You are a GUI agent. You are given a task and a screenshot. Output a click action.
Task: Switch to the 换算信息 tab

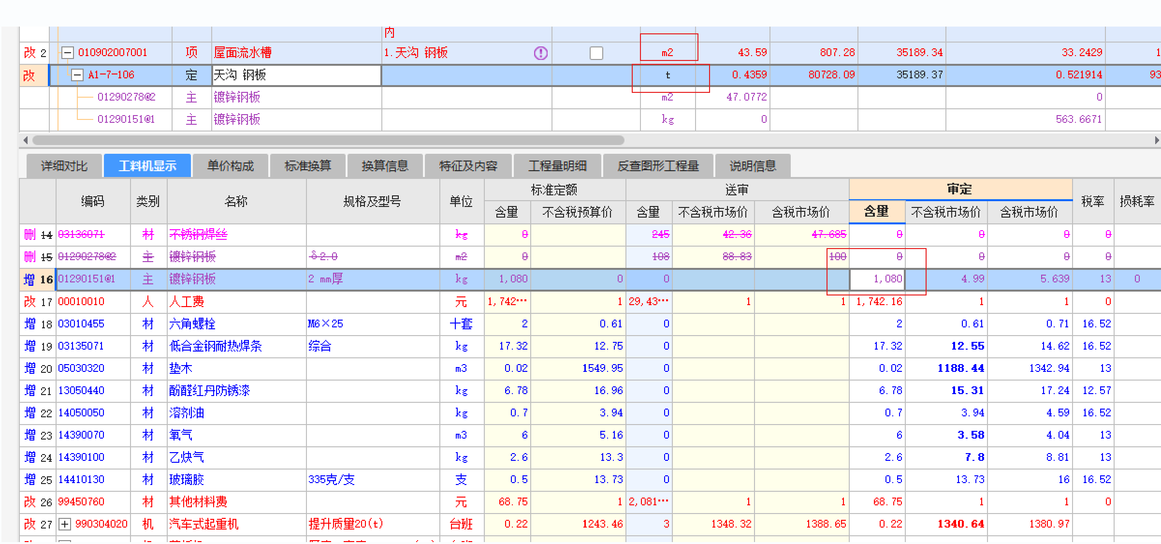click(x=385, y=166)
